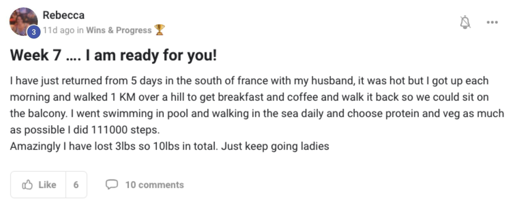The image size is (512, 220).
Task: Click the line about south of France
Action: [249, 80]
